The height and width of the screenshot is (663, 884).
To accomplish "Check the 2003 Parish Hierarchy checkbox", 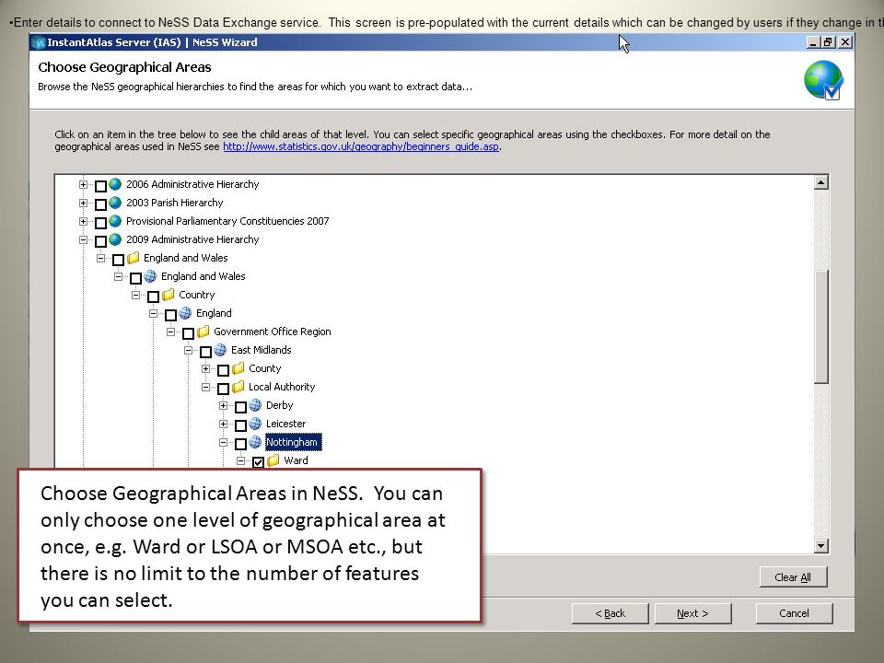I will [101, 204].
